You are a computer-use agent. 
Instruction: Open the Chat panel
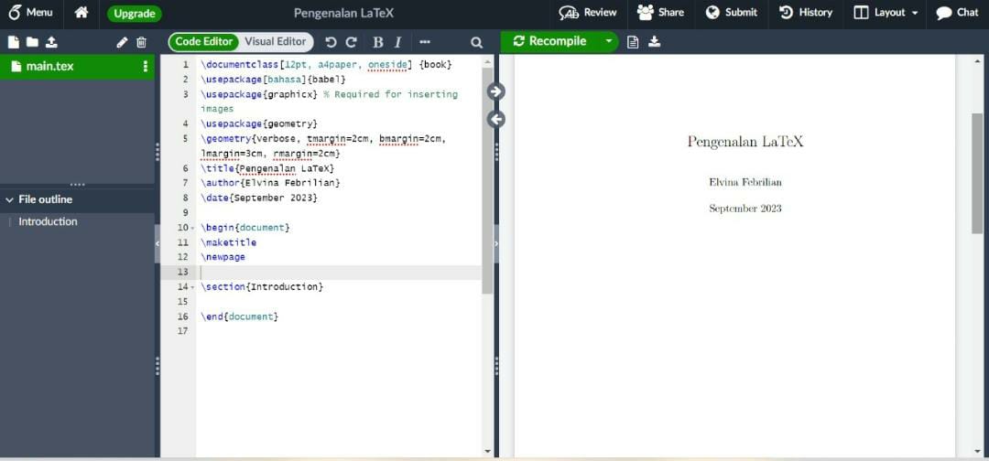pyautogui.click(x=957, y=13)
